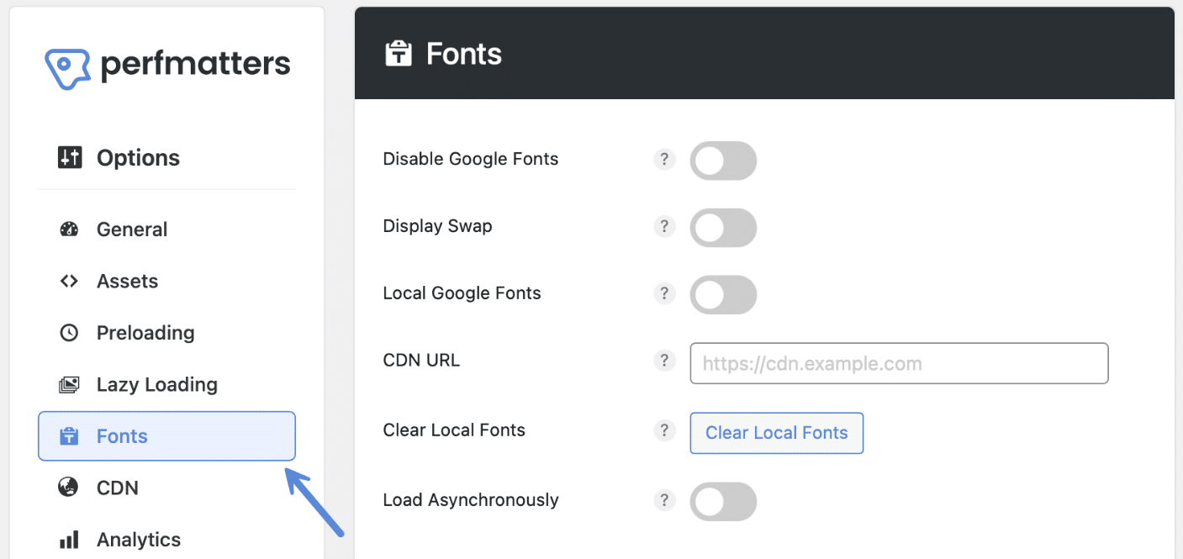The height and width of the screenshot is (559, 1183).
Task: Toggle Load Asynchronously on
Action: point(723,501)
